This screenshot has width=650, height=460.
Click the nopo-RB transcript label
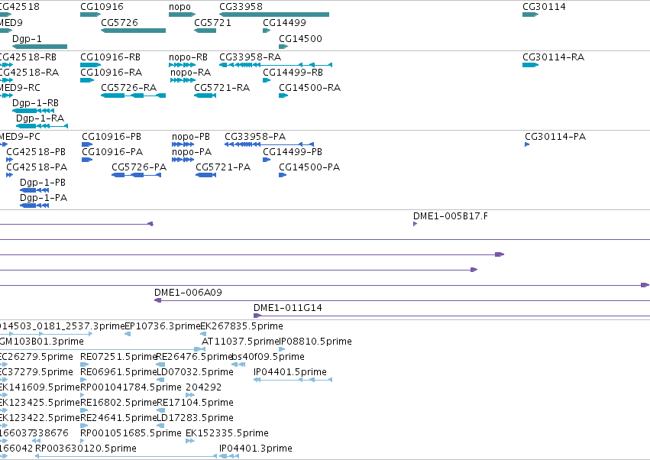click(x=188, y=57)
